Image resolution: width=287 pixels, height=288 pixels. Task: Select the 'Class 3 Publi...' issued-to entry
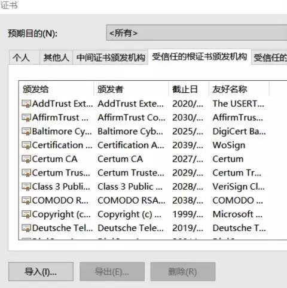(x=61, y=186)
